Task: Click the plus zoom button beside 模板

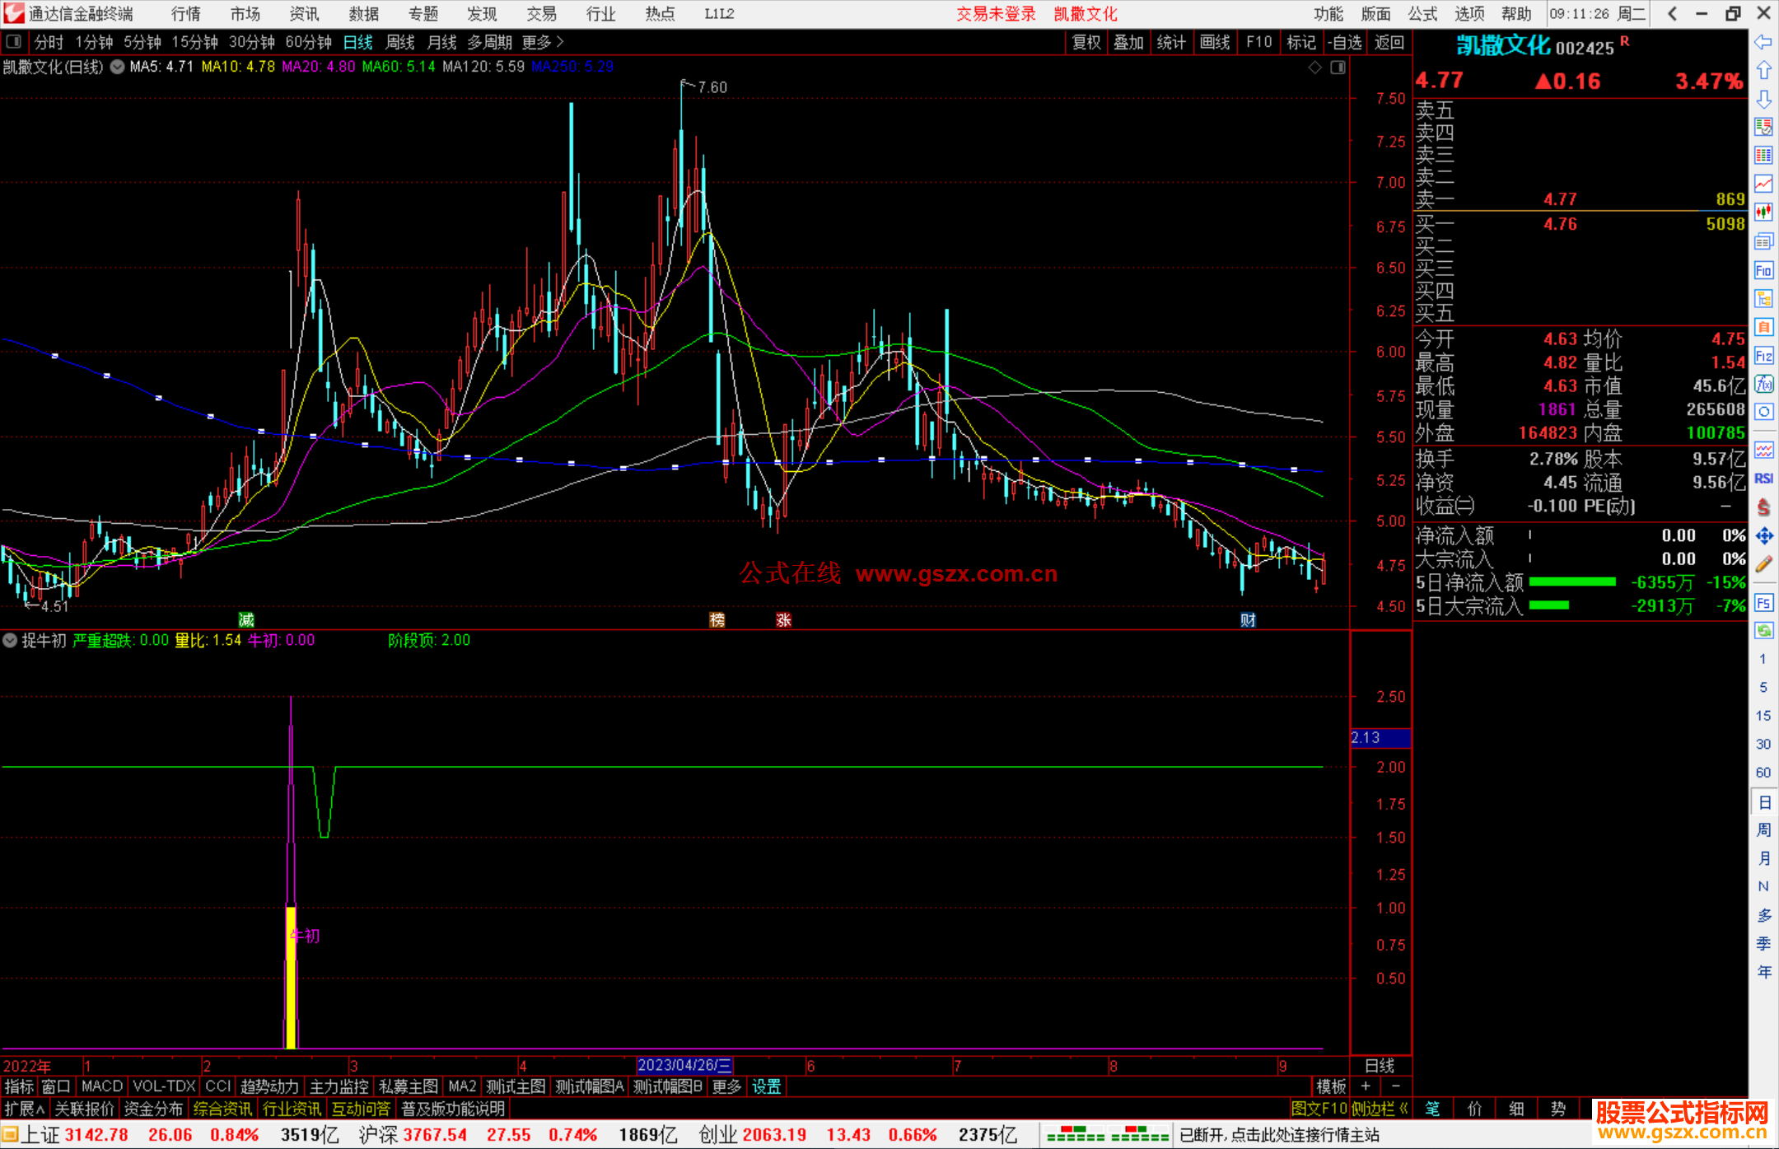Action: pos(1366,1086)
